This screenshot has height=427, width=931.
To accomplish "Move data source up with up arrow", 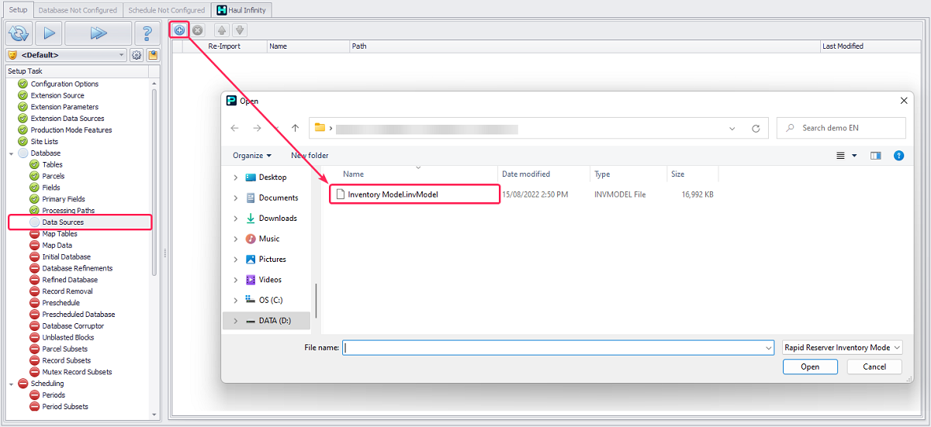I will coord(222,30).
